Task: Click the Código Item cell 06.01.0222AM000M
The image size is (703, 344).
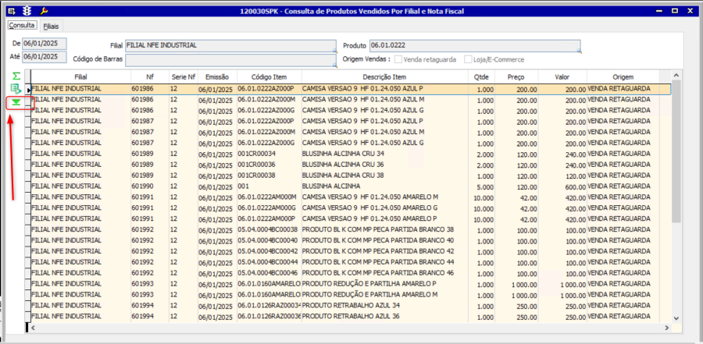Action: click(269, 197)
